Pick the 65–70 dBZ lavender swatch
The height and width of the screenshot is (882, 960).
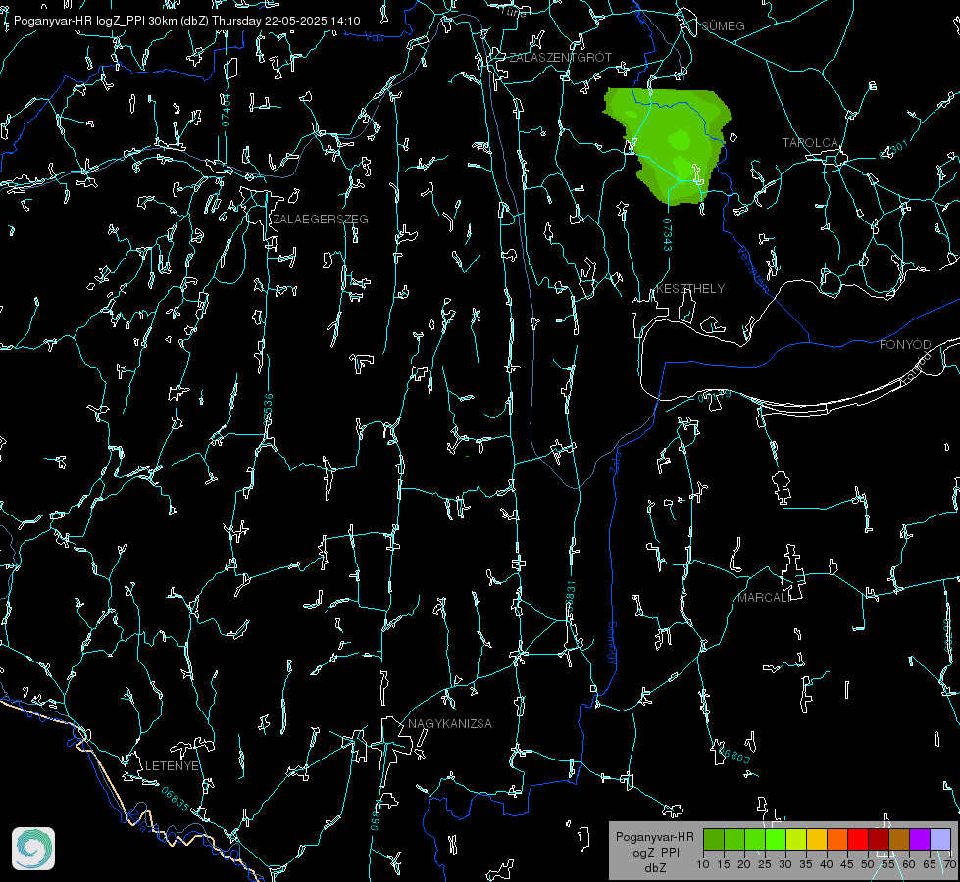click(x=940, y=839)
